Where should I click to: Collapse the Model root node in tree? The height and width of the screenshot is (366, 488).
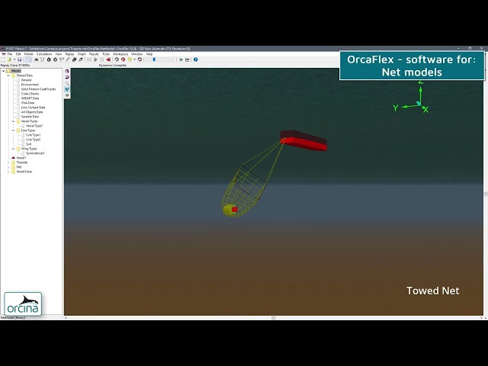pos(3,71)
